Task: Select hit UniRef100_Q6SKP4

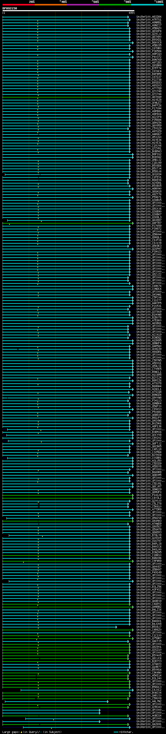Action: click(149, 31)
